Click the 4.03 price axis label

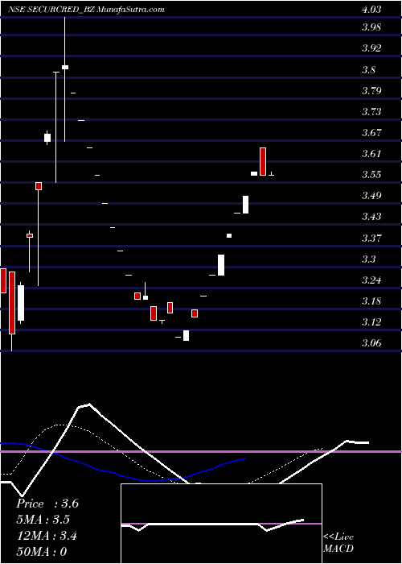pos(371,10)
